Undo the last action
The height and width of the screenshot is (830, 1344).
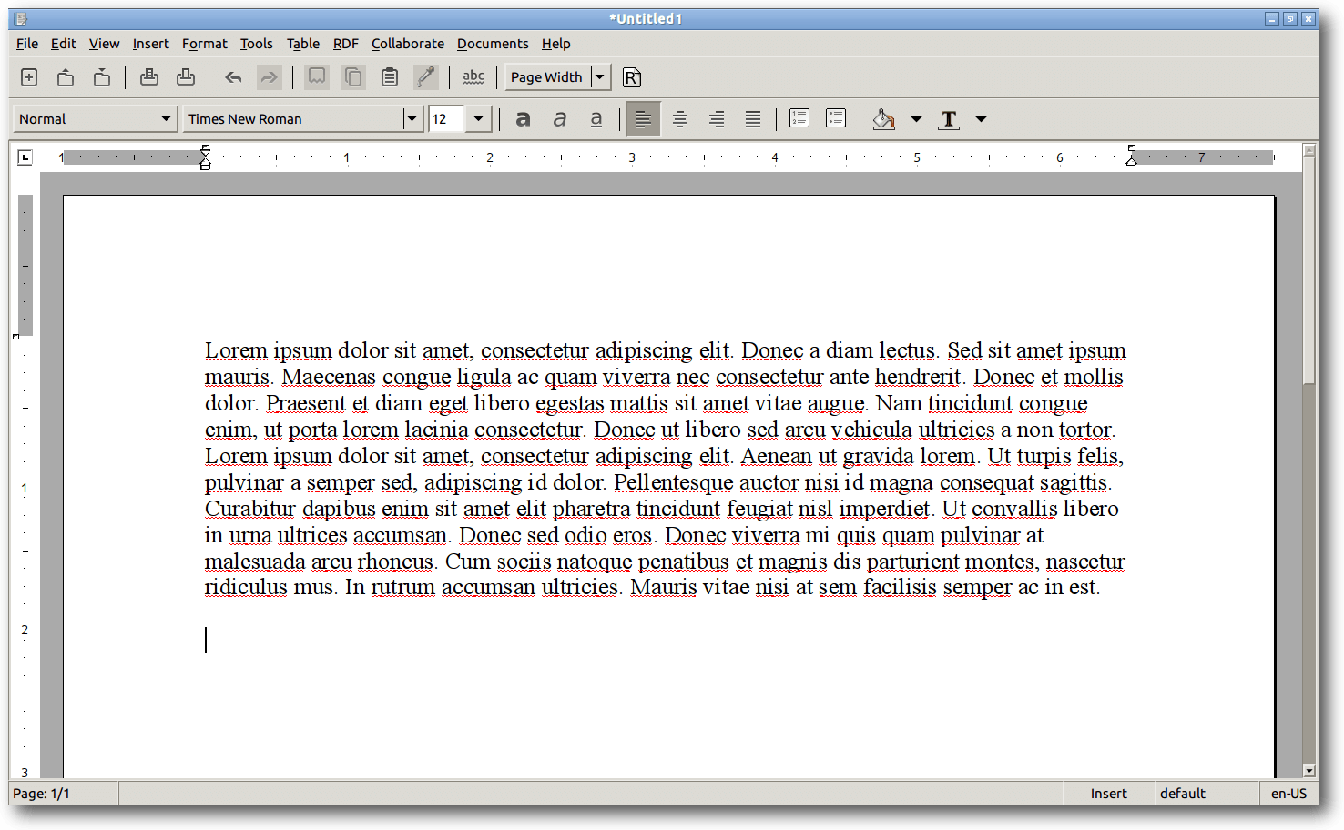tap(233, 77)
